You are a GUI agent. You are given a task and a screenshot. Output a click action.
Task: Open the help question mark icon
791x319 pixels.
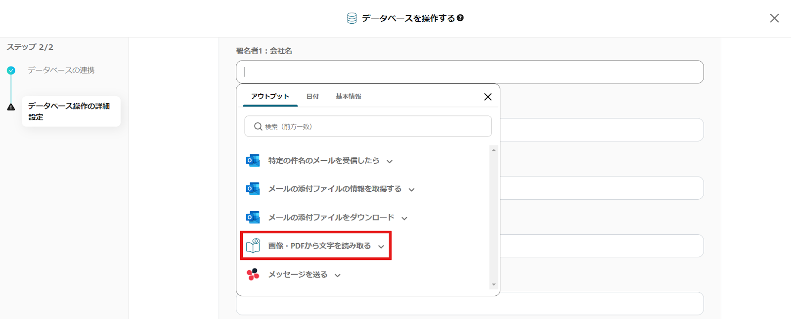pyautogui.click(x=460, y=18)
